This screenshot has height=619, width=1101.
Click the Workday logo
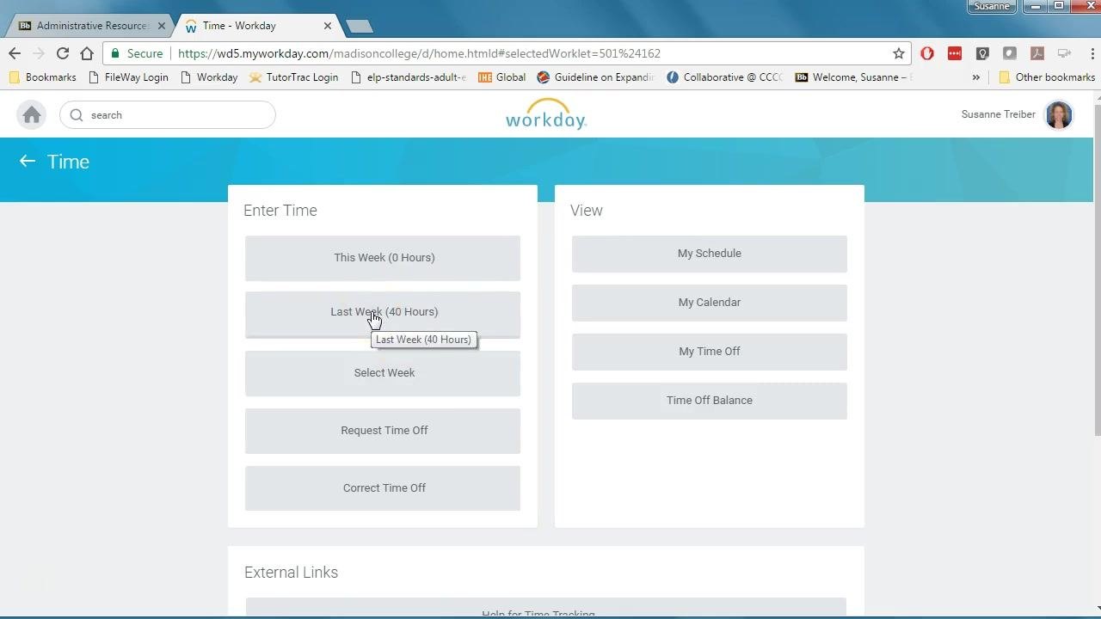(x=546, y=114)
